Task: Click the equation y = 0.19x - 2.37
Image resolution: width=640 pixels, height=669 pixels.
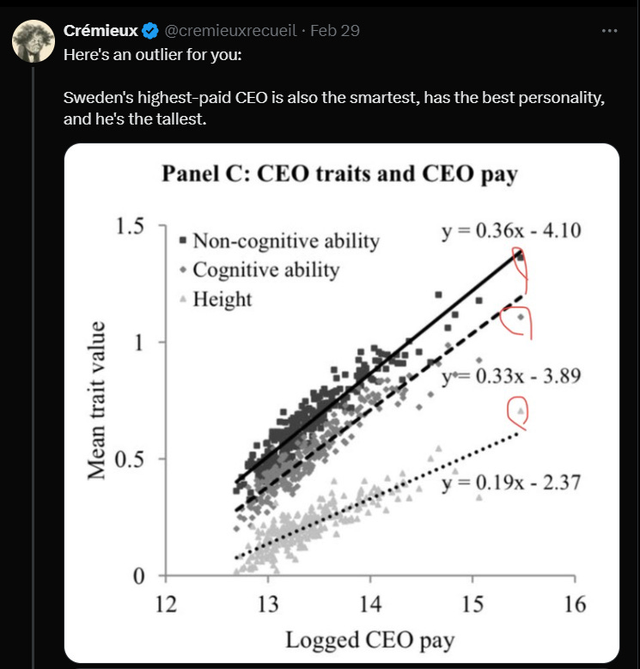Action: tap(511, 483)
